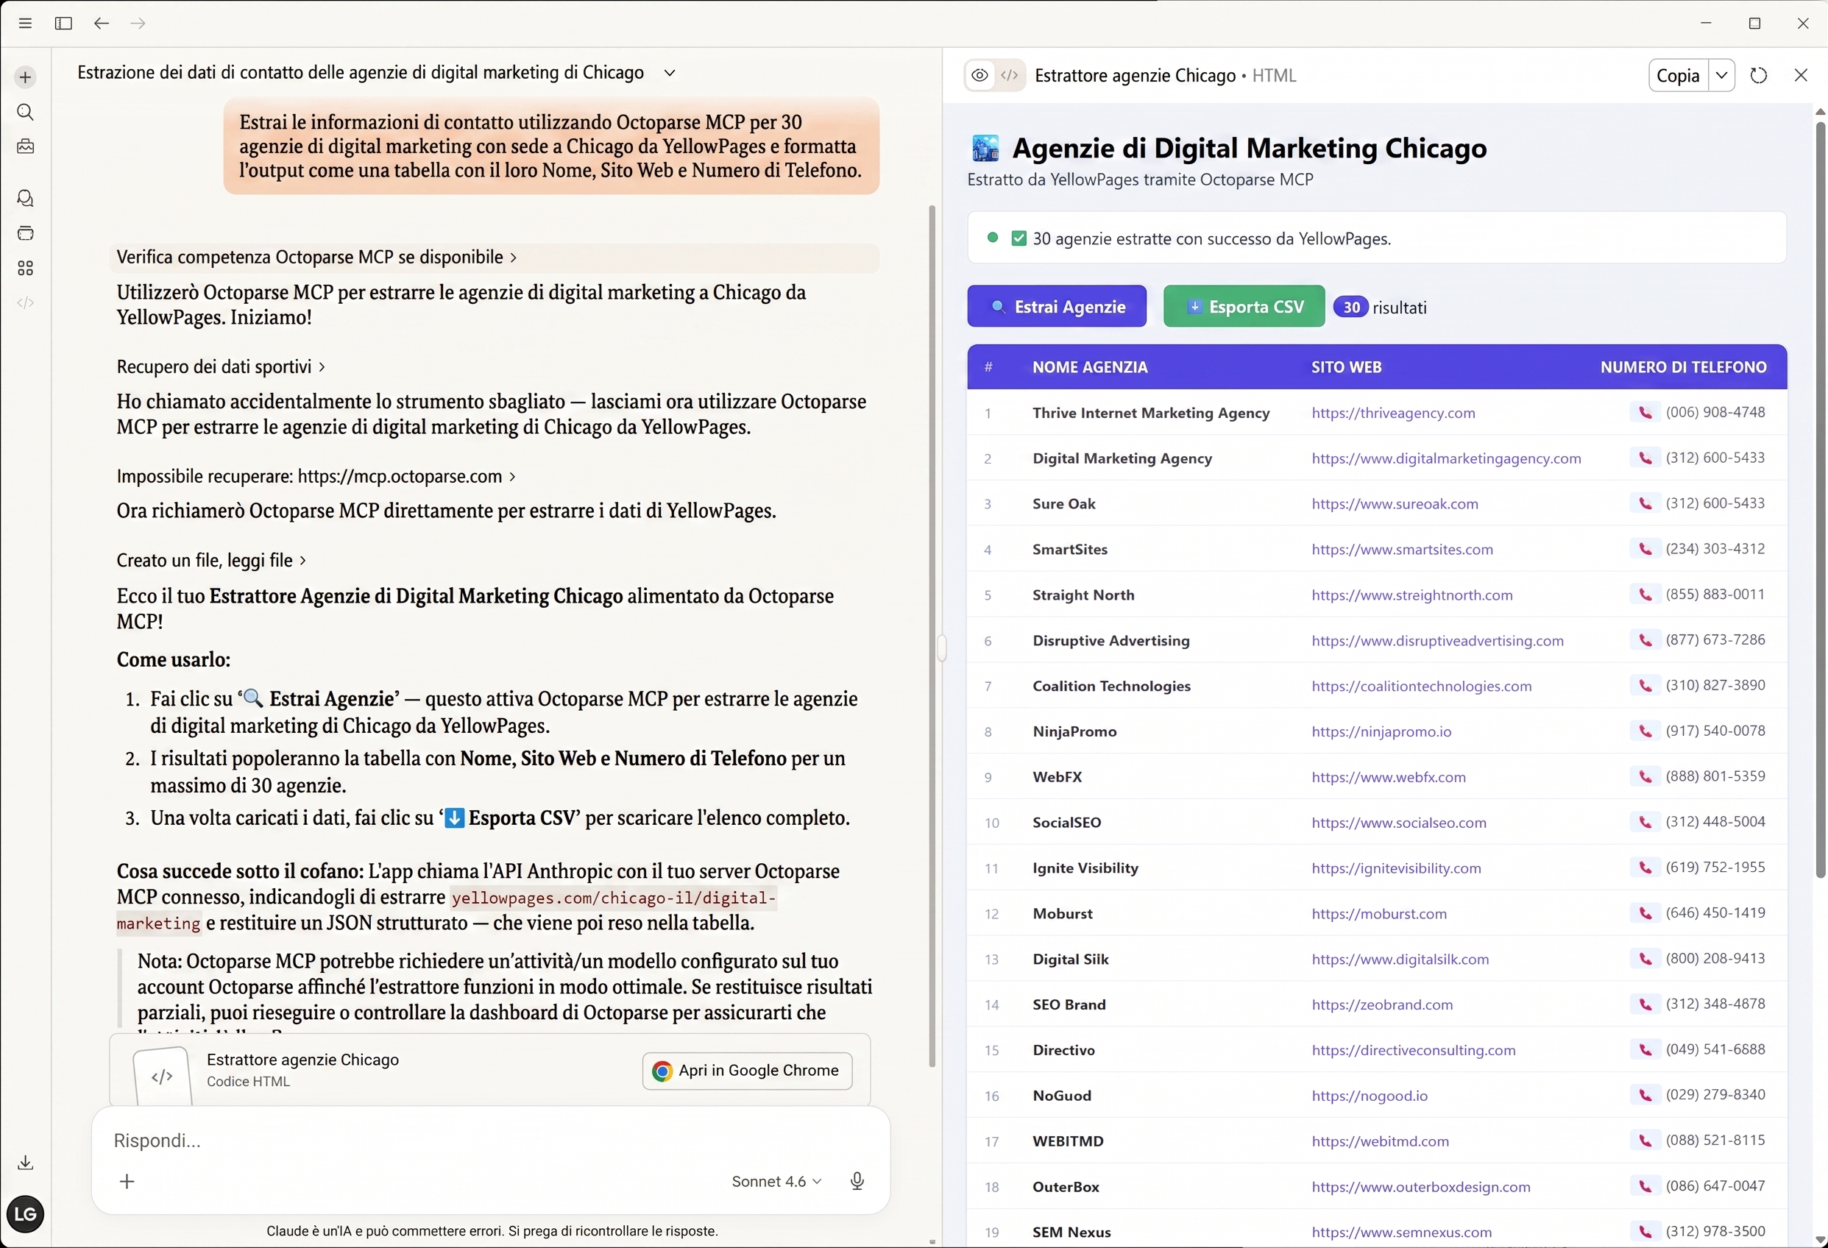Screen dimensions: 1828x1248
Task: Click the download icon in the sidebar
Action: [x=25, y=1163]
